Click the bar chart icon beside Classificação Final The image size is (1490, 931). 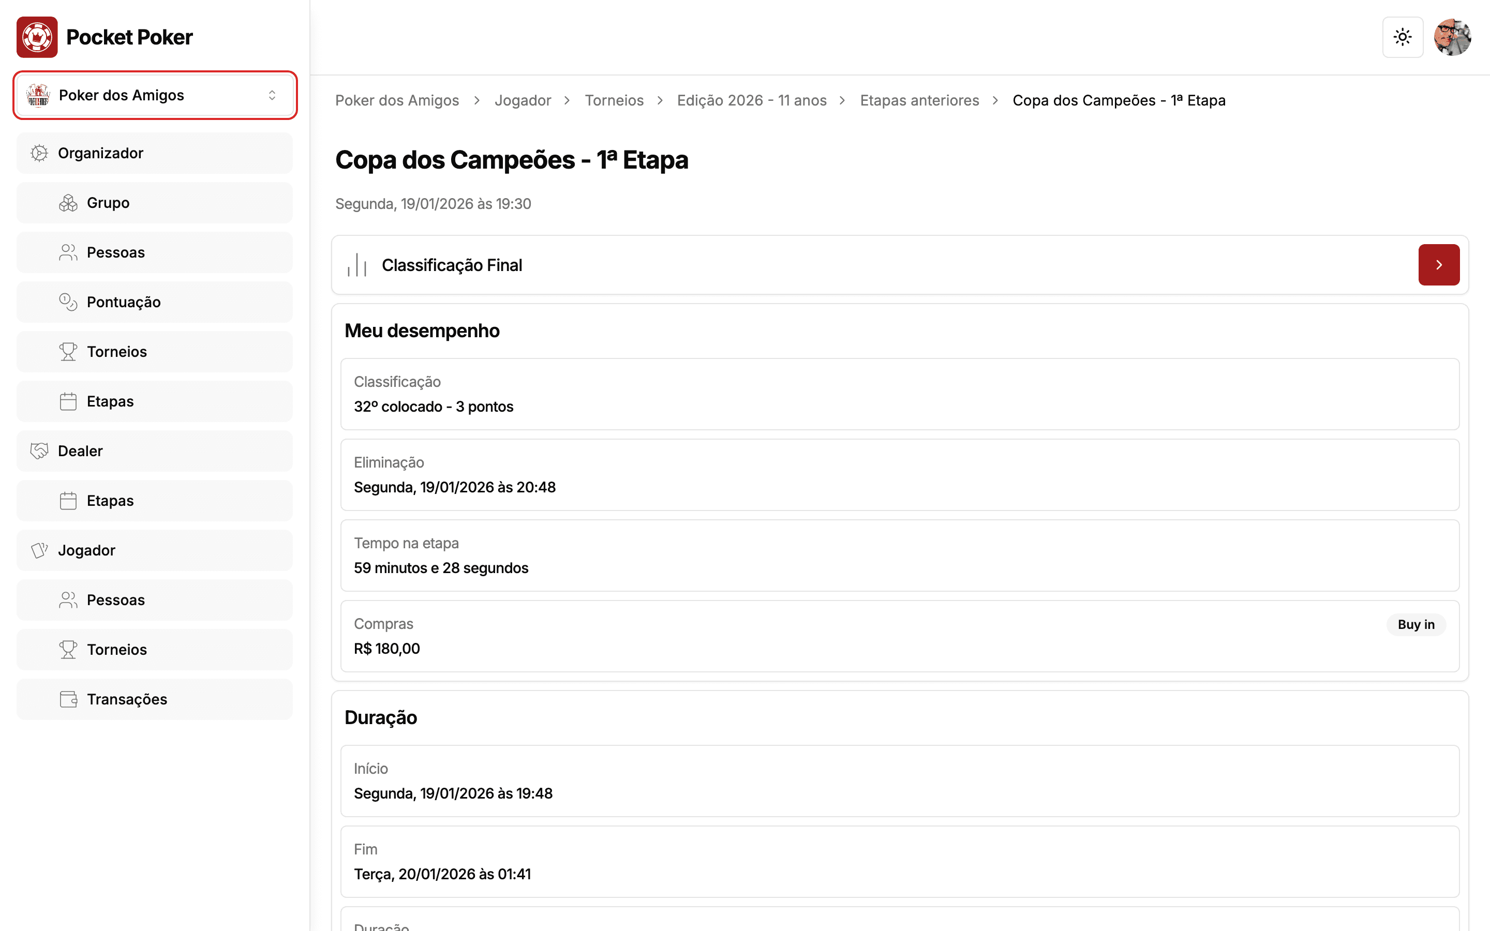357,265
